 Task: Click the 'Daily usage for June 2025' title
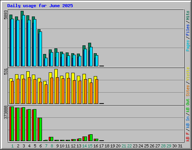(40, 6)
